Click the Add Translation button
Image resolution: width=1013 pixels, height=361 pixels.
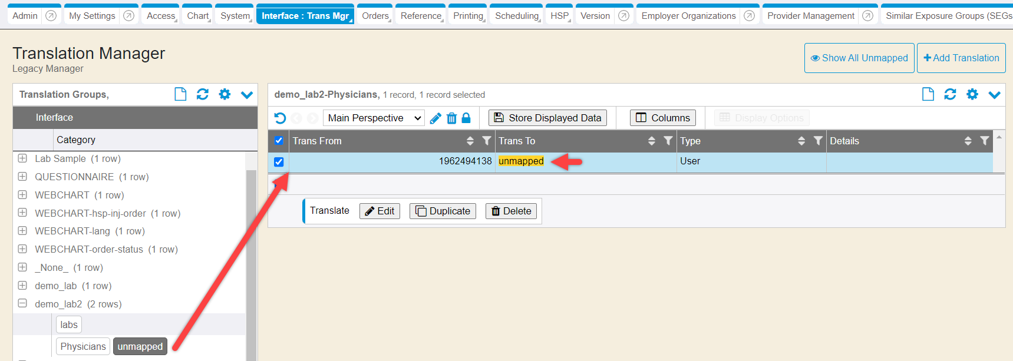click(x=961, y=58)
